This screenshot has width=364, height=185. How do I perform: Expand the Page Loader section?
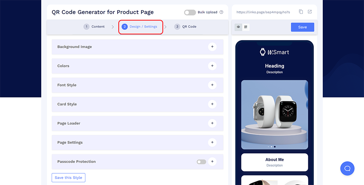pos(212,123)
